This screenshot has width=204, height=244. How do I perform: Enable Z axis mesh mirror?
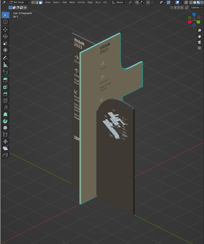(x=182, y=8)
